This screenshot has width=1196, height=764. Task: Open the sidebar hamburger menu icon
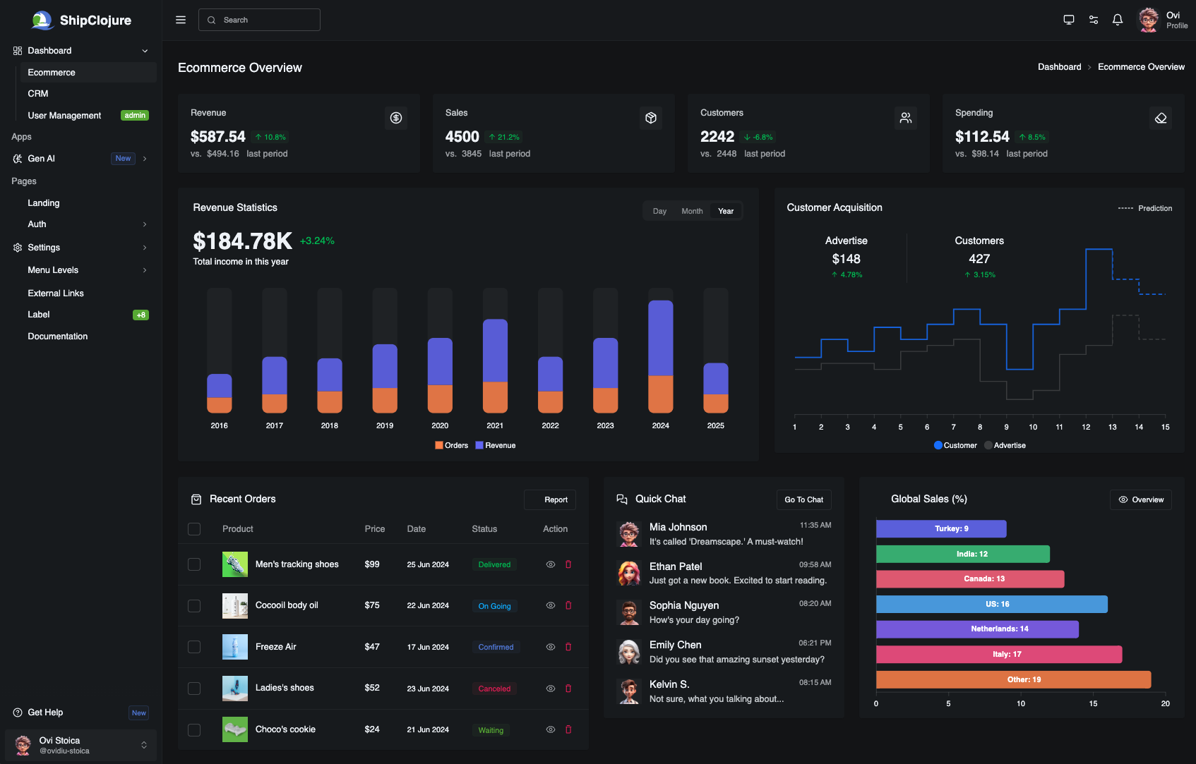coord(181,19)
